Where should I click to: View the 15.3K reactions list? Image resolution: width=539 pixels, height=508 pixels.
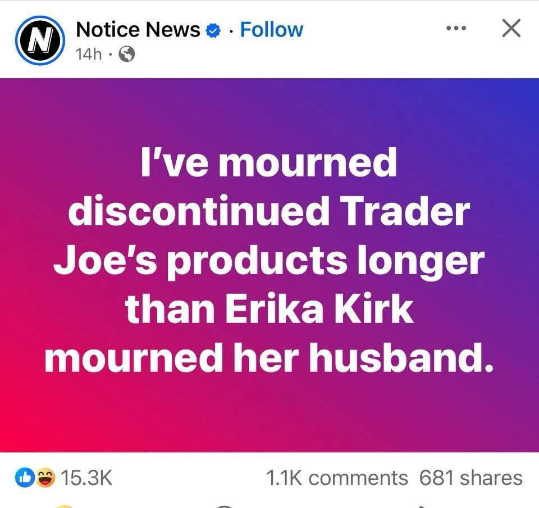(86, 478)
